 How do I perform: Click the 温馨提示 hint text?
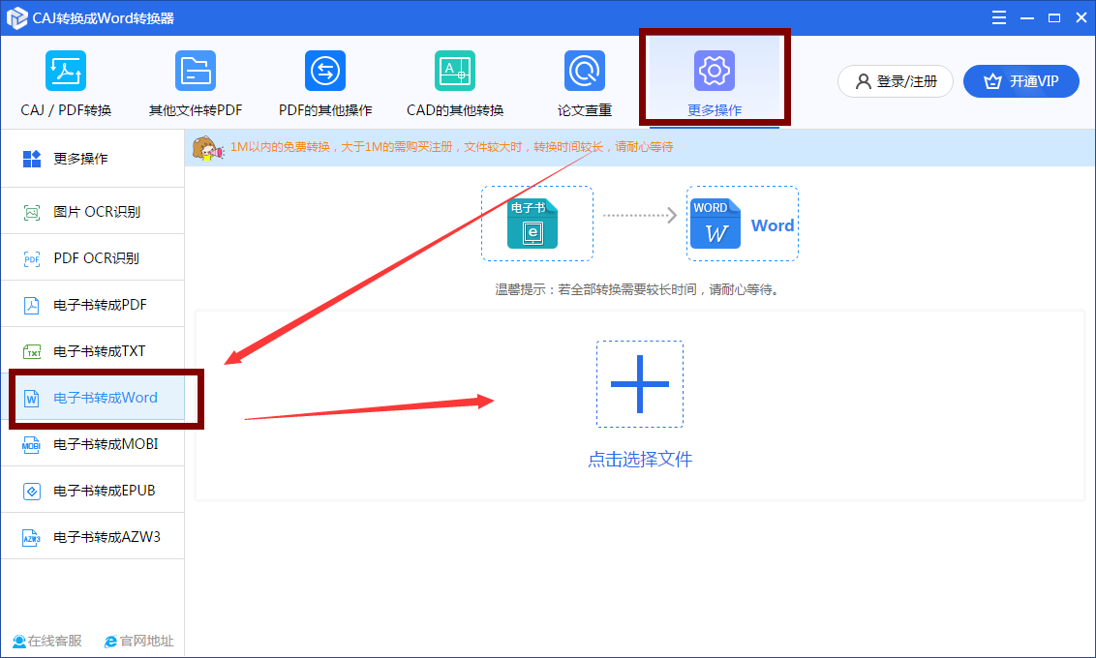637,290
